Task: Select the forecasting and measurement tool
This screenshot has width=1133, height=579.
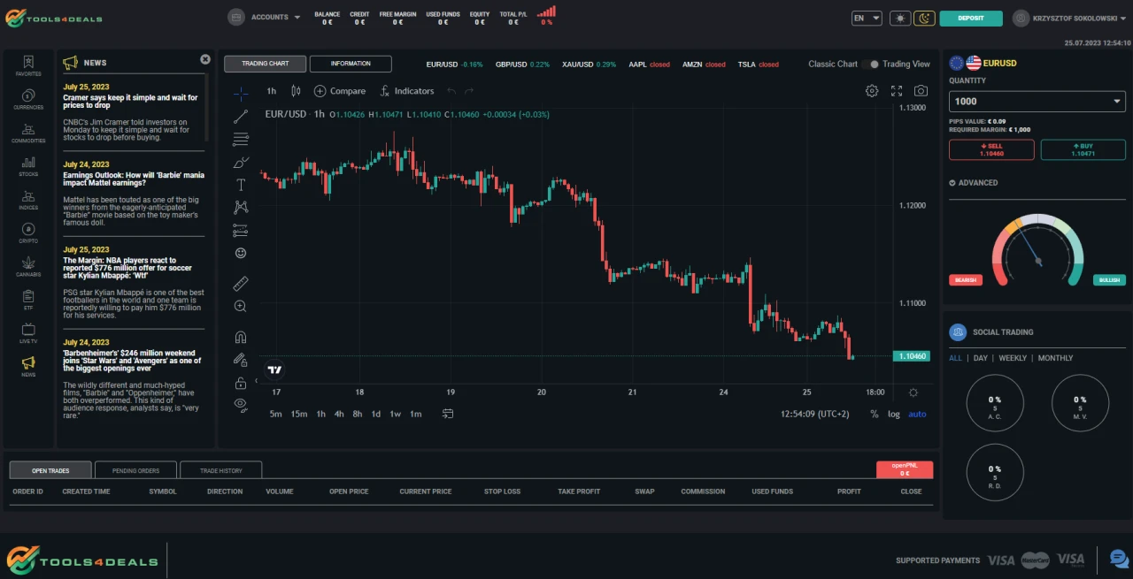Action: [241, 230]
